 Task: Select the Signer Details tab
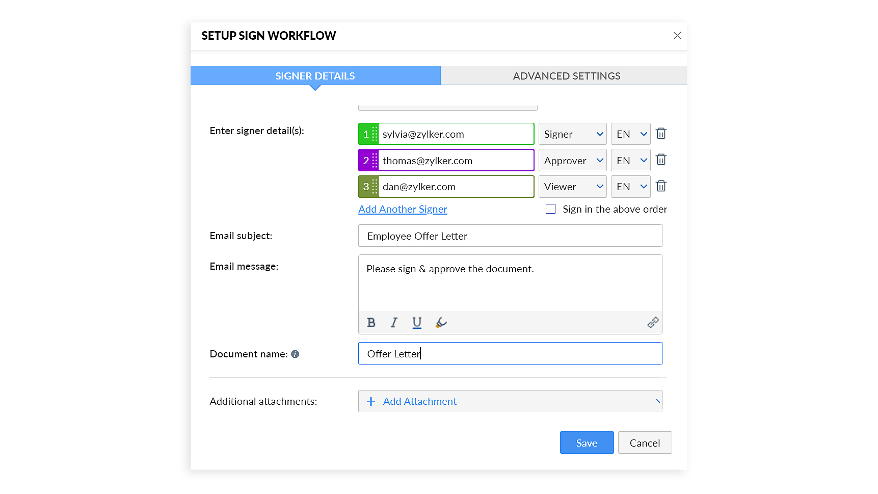coord(315,76)
